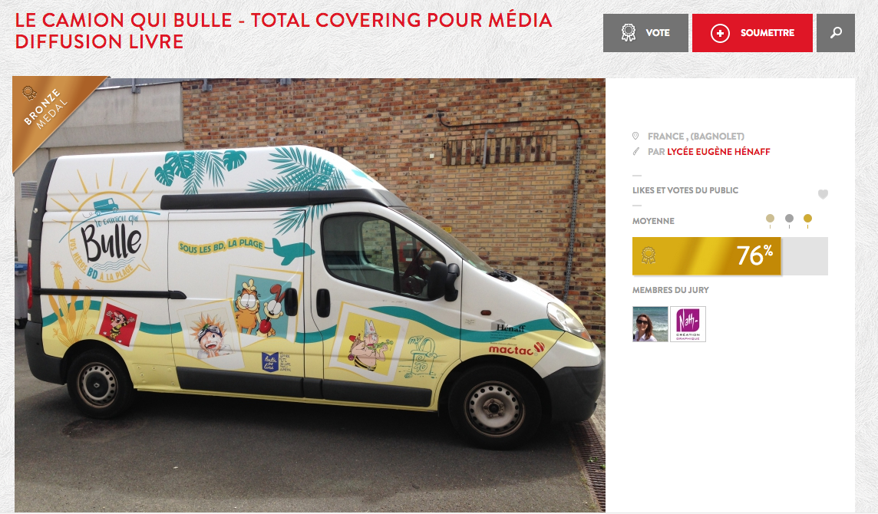The height and width of the screenshot is (514, 878).
Task: Open the VOTE button
Action: (x=645, y=33)
